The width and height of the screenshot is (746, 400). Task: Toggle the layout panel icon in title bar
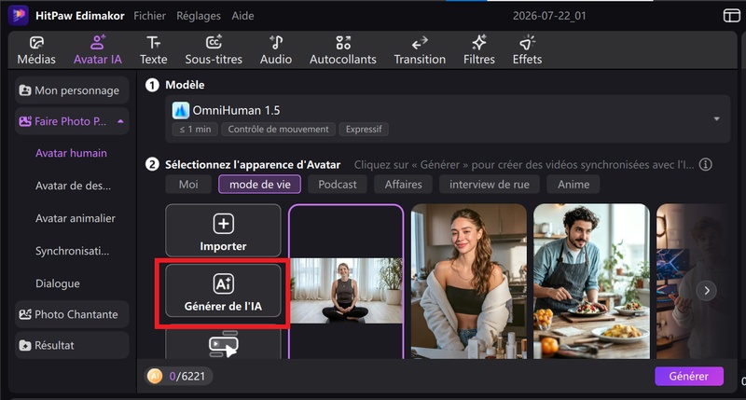(x=732, y=16)
